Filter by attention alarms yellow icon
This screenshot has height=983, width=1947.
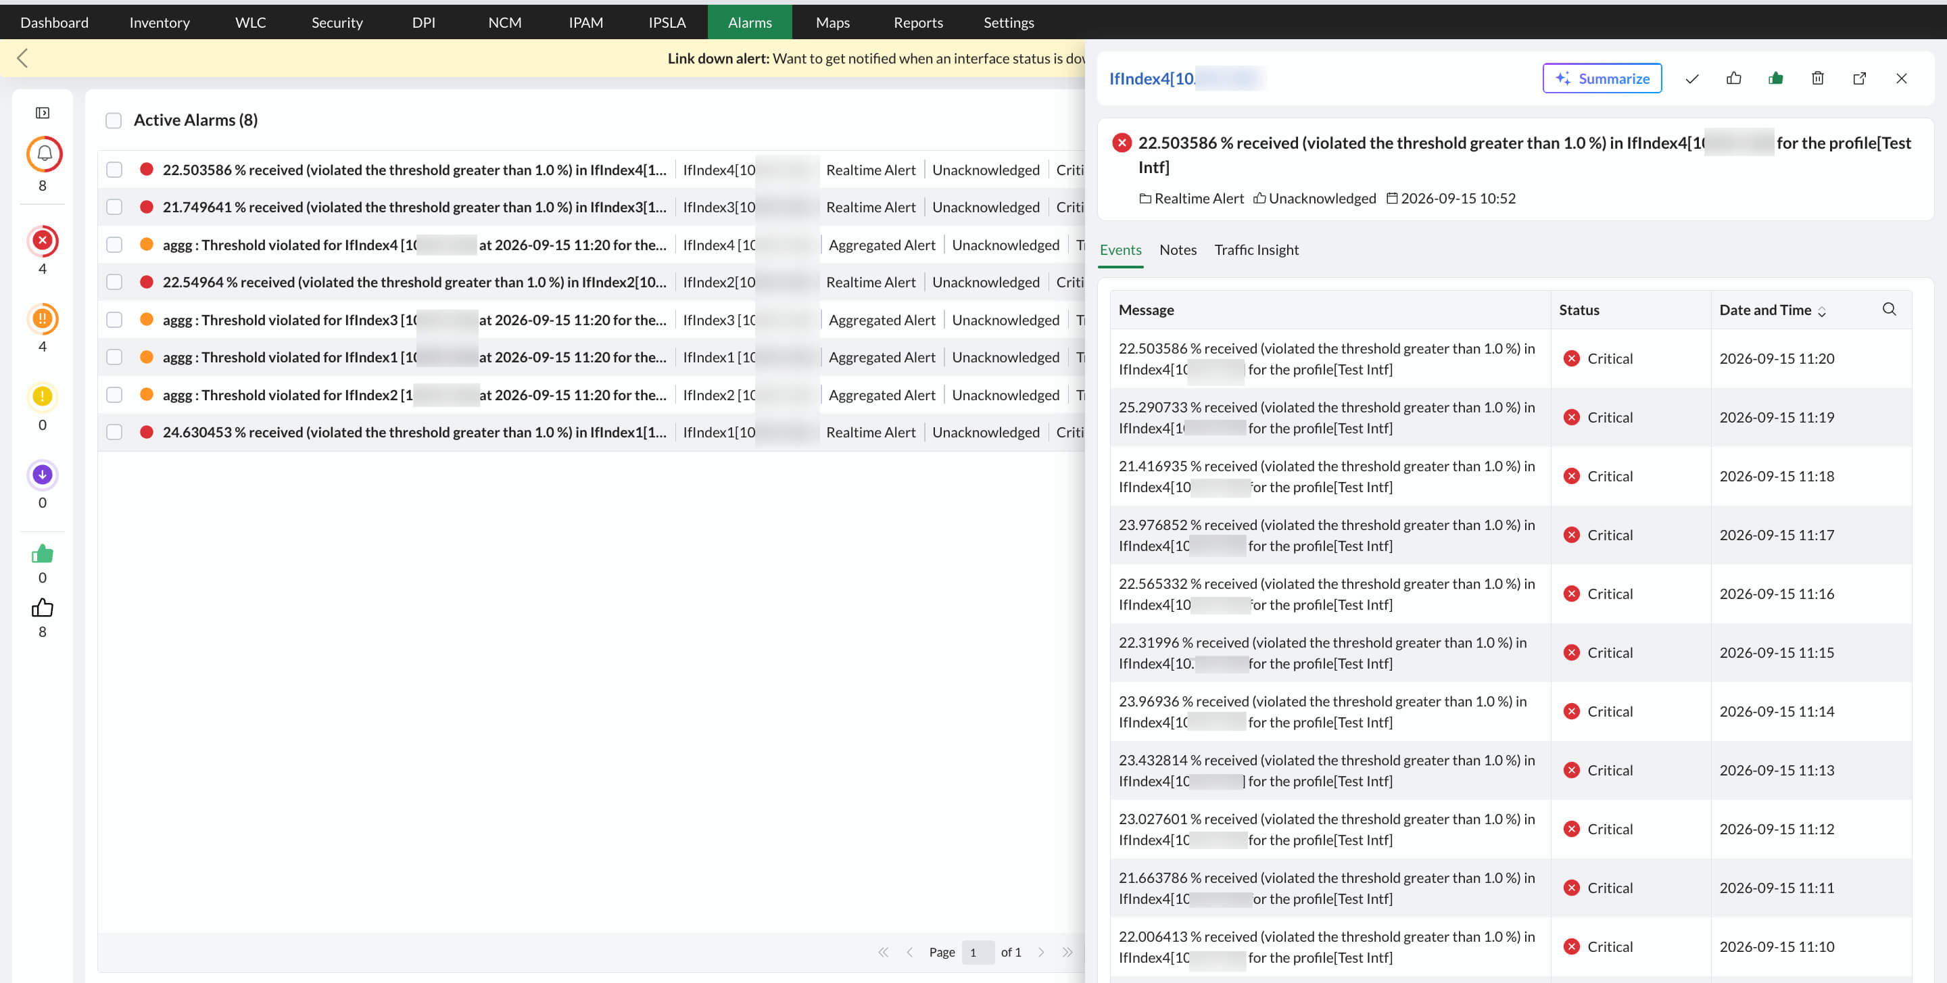tap(43, 397)
